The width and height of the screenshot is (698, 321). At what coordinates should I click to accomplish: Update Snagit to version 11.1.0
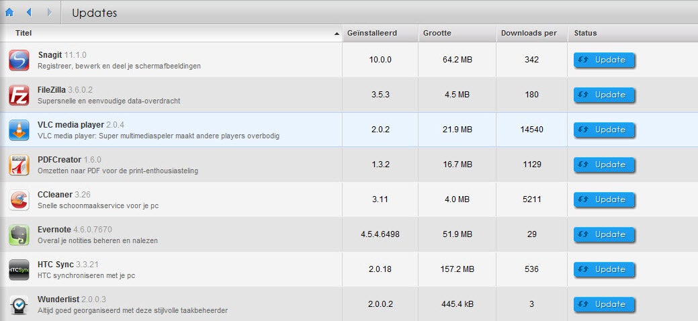tap(604, 60)
